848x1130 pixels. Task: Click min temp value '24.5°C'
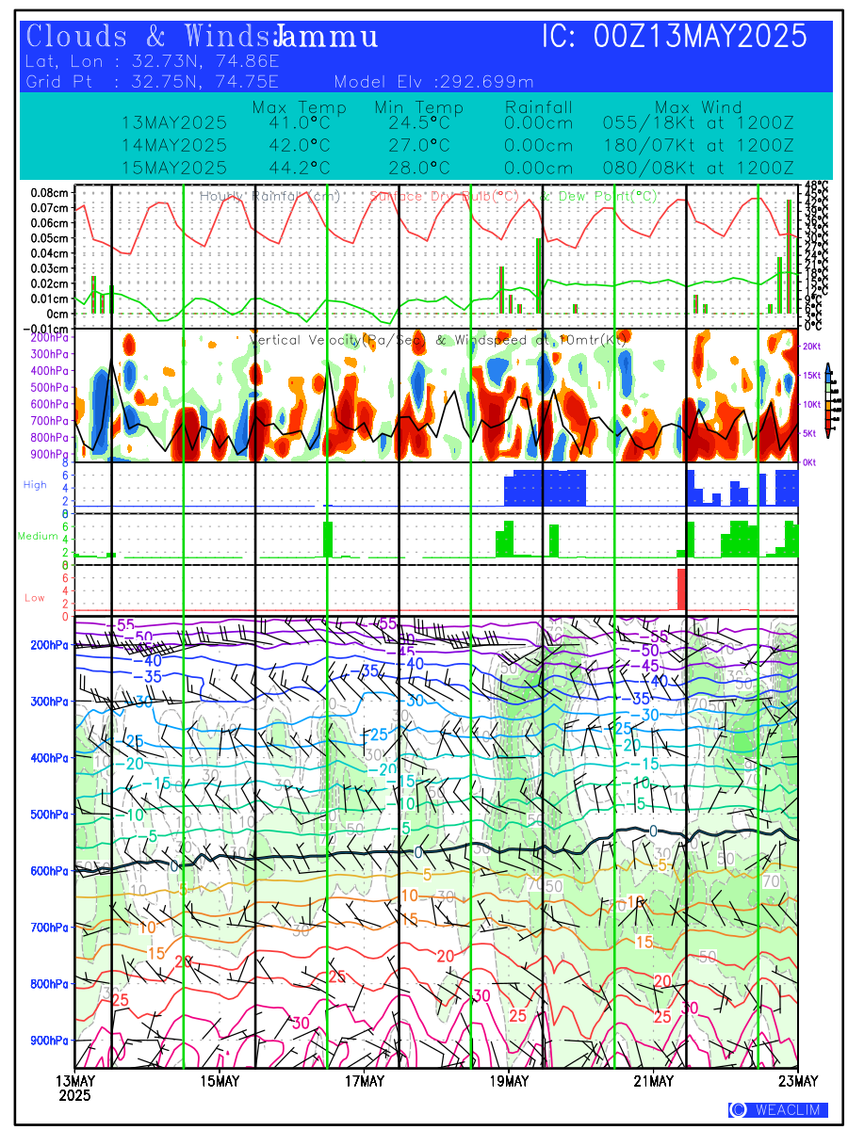click(418, 123)
